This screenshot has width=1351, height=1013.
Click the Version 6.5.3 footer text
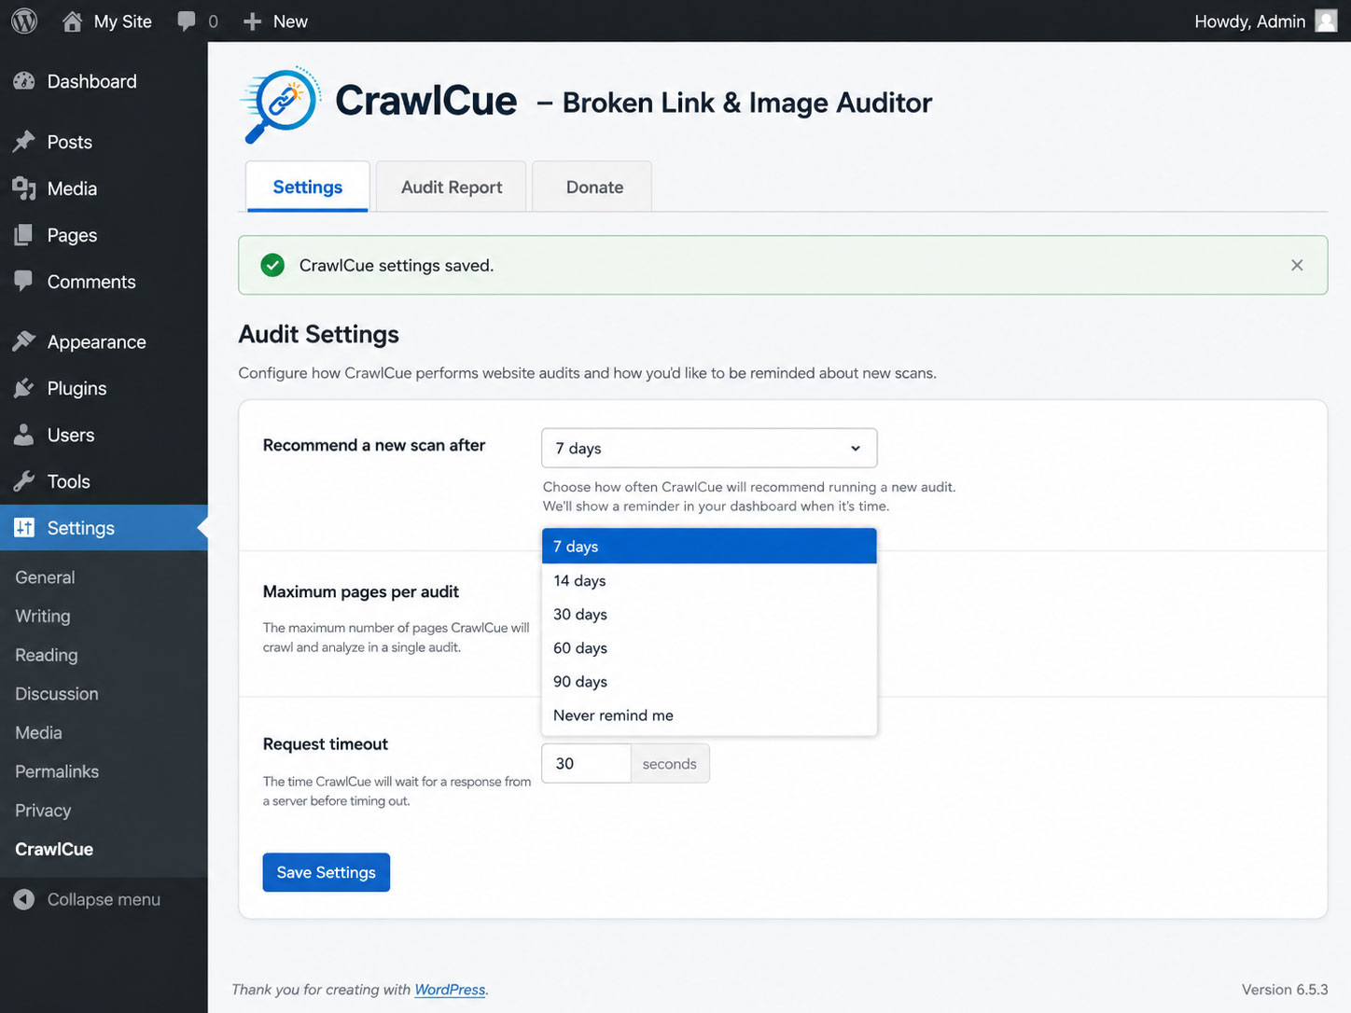[x=1285, y=990]
